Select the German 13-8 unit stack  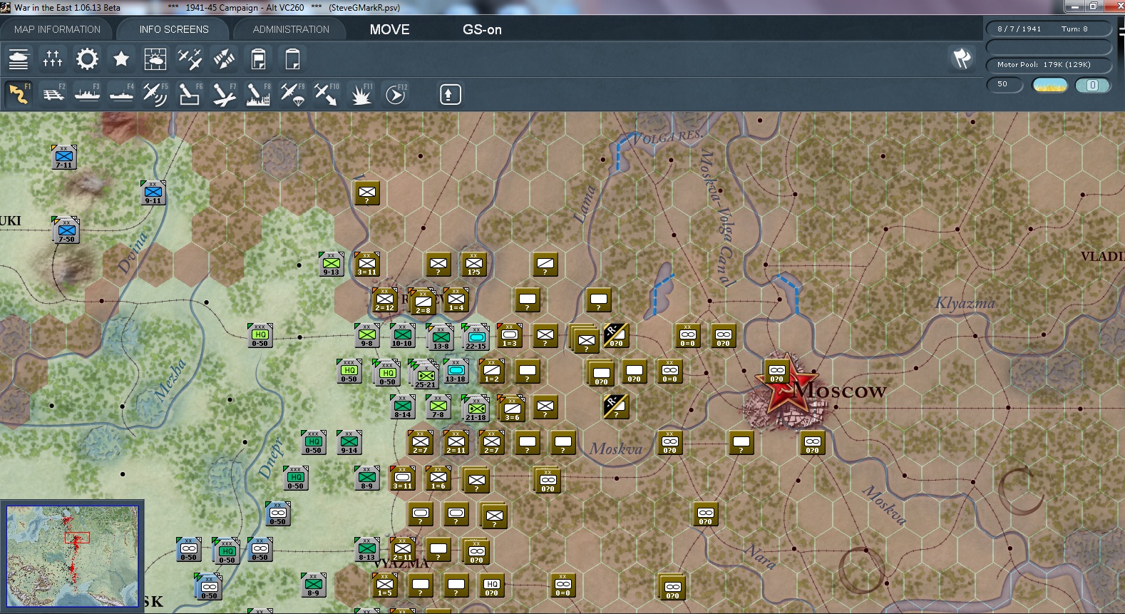(441, 337)
